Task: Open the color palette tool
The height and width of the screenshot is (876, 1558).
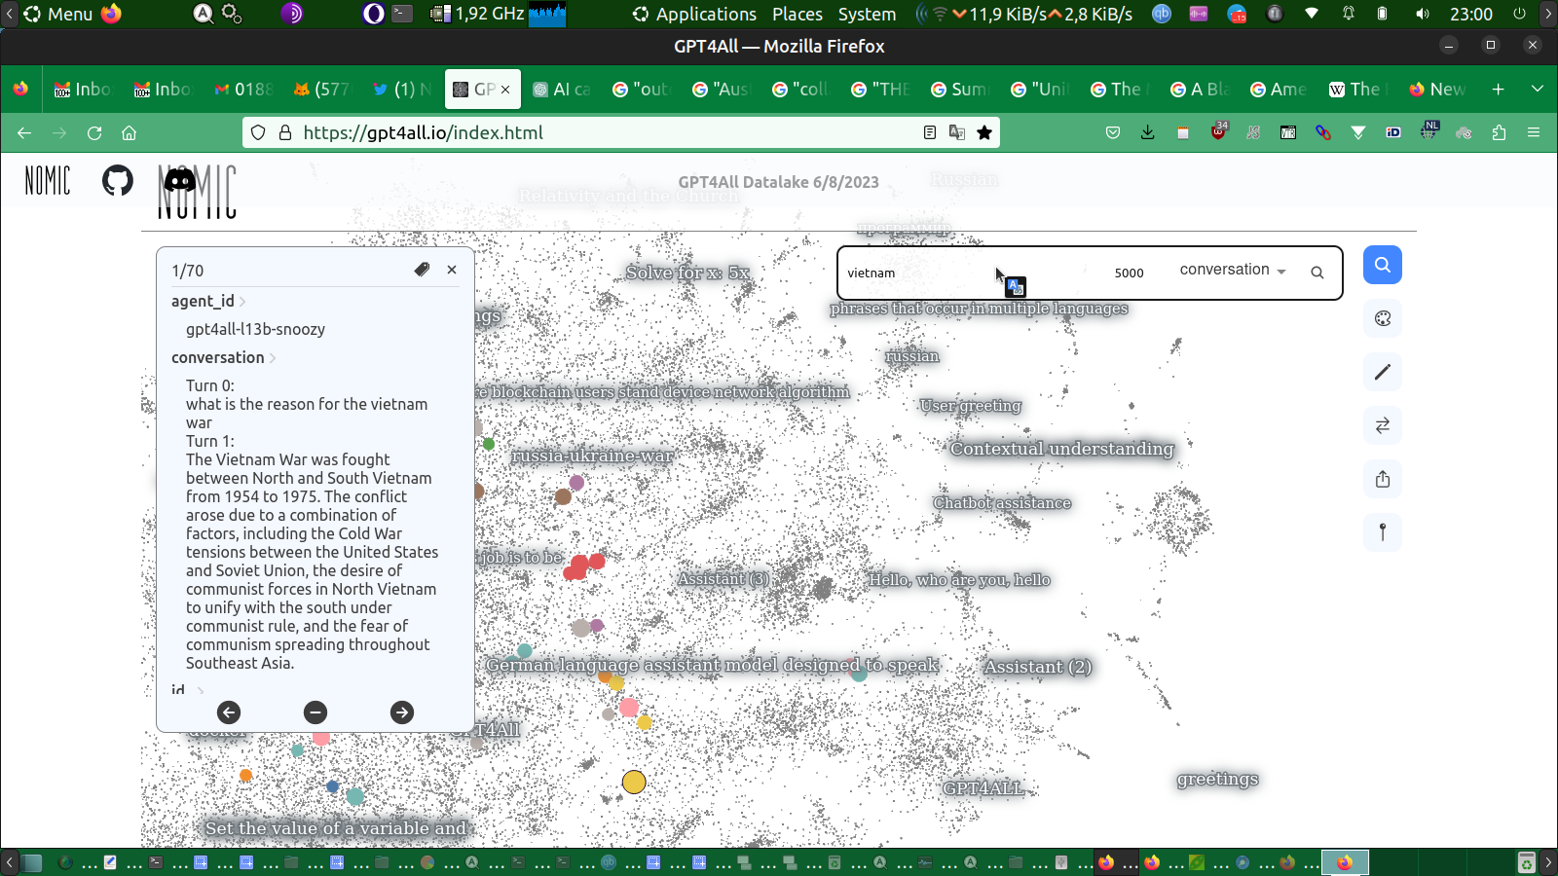Action: coord(1383,318)
